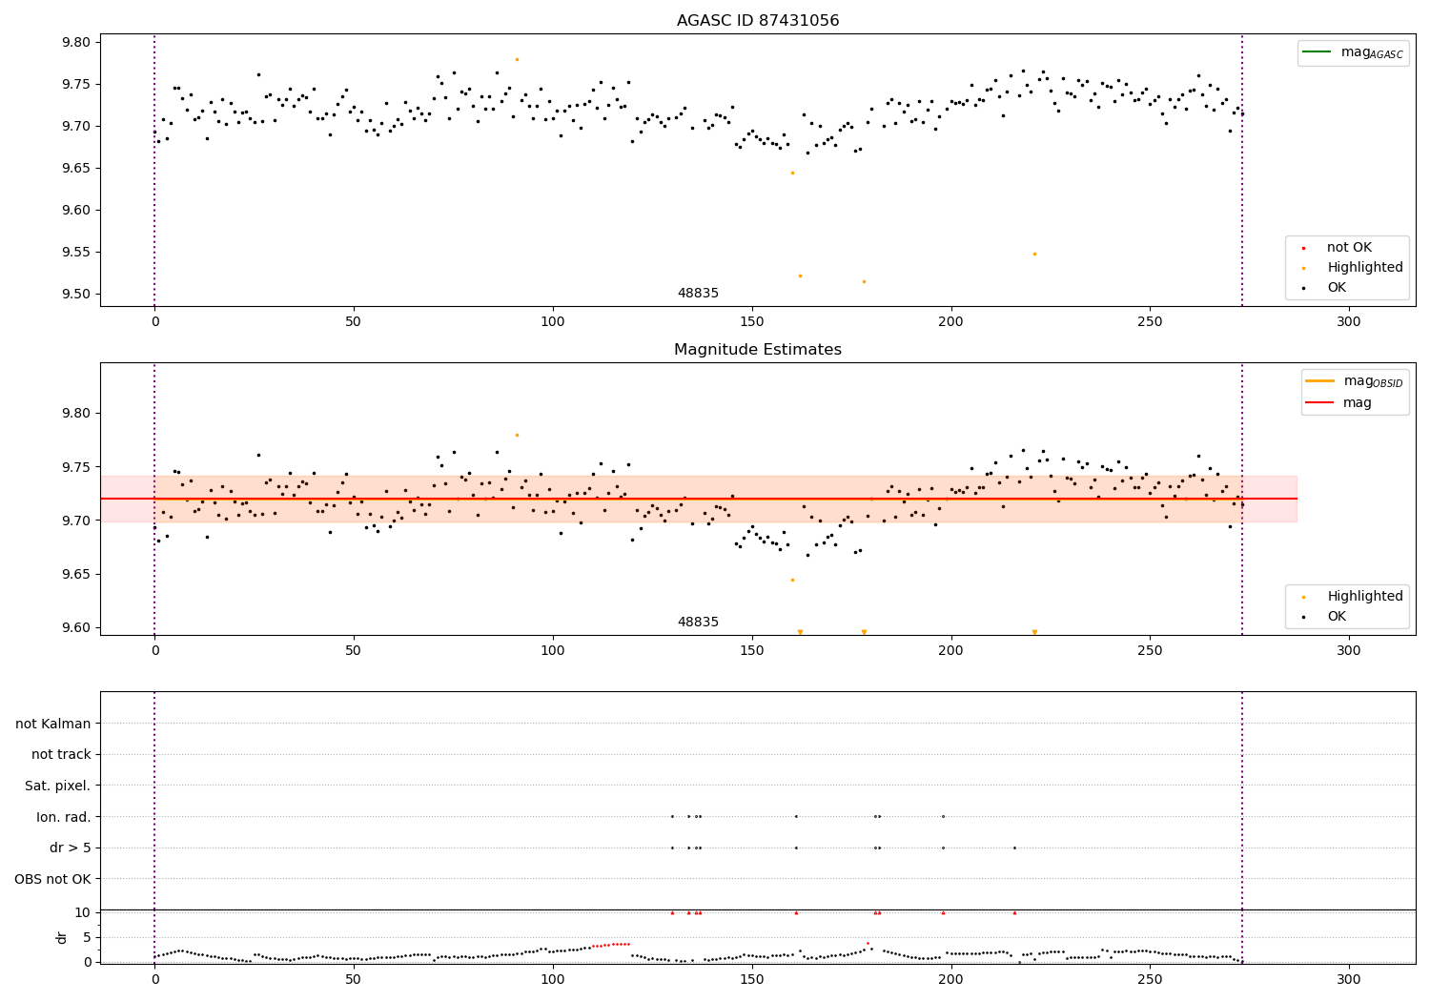Viewport: 1430px width, 1001px height.
Task: Click the orange downward triangle near x=221 in middle plot
Action: tap(1034, 632)
